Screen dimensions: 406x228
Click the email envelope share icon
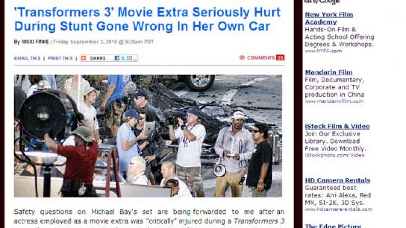(129, 58)
